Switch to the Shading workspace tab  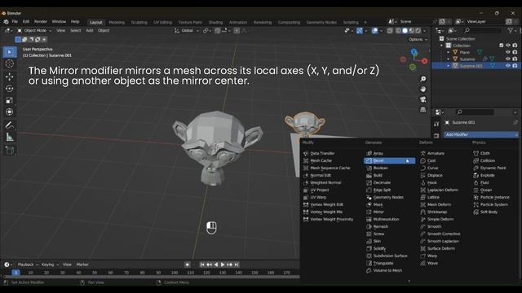(x=215, y=22)
